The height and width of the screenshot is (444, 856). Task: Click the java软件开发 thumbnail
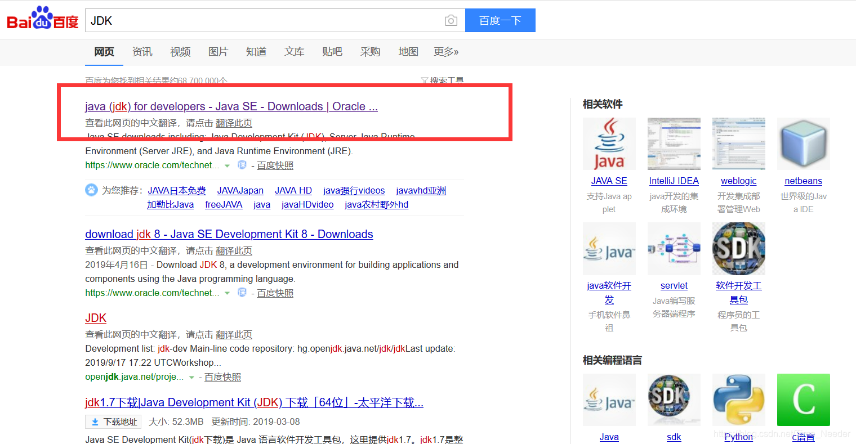(x=609, y=249)
